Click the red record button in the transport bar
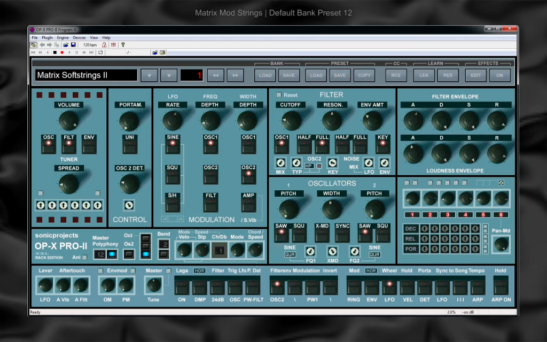 [62, 52]
